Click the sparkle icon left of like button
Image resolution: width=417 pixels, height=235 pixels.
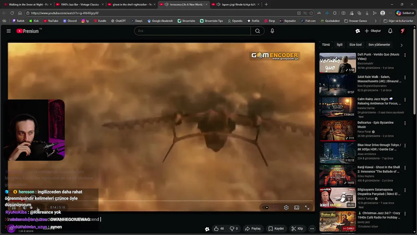click(207, 229)
